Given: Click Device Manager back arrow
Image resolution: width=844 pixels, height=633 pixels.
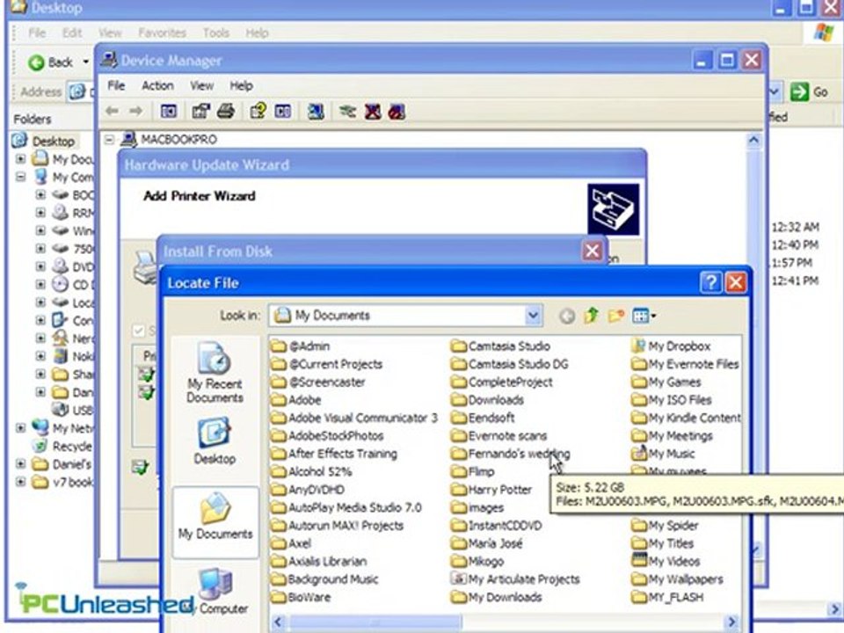Looking at the screenshot, I should click(112, 111).
